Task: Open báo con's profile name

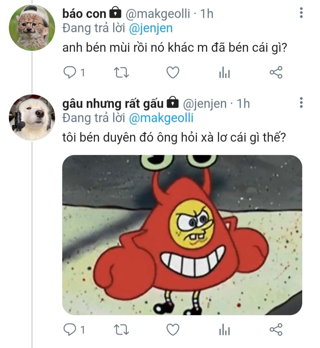Action: [x=84, y=14]
